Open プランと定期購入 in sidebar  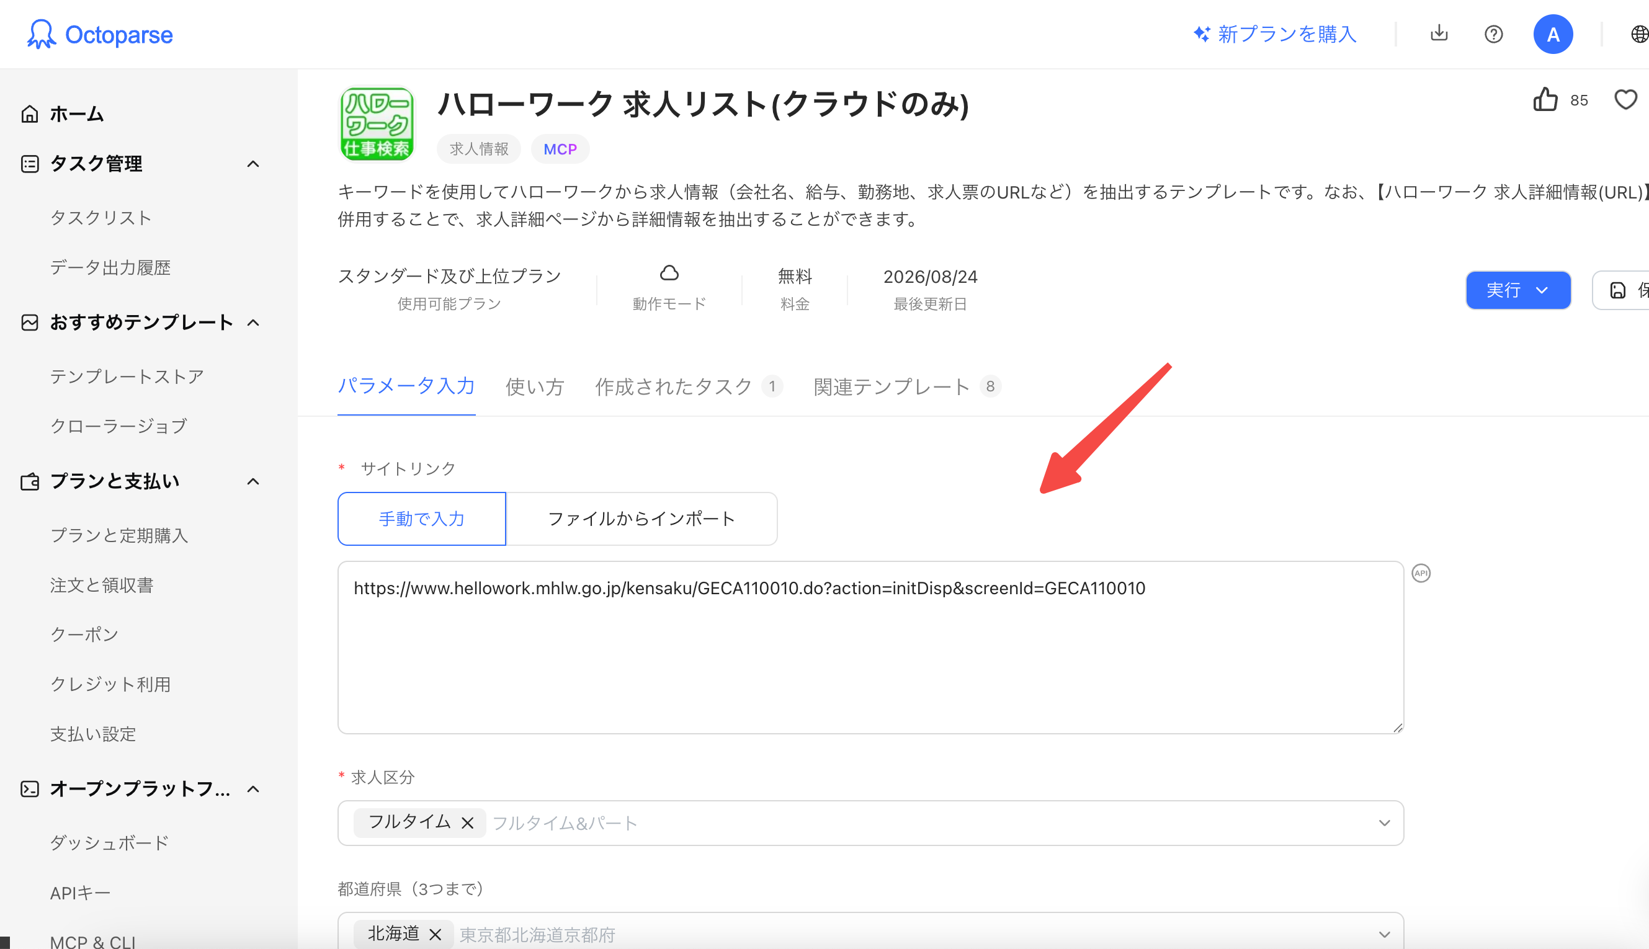pos(119,536)
